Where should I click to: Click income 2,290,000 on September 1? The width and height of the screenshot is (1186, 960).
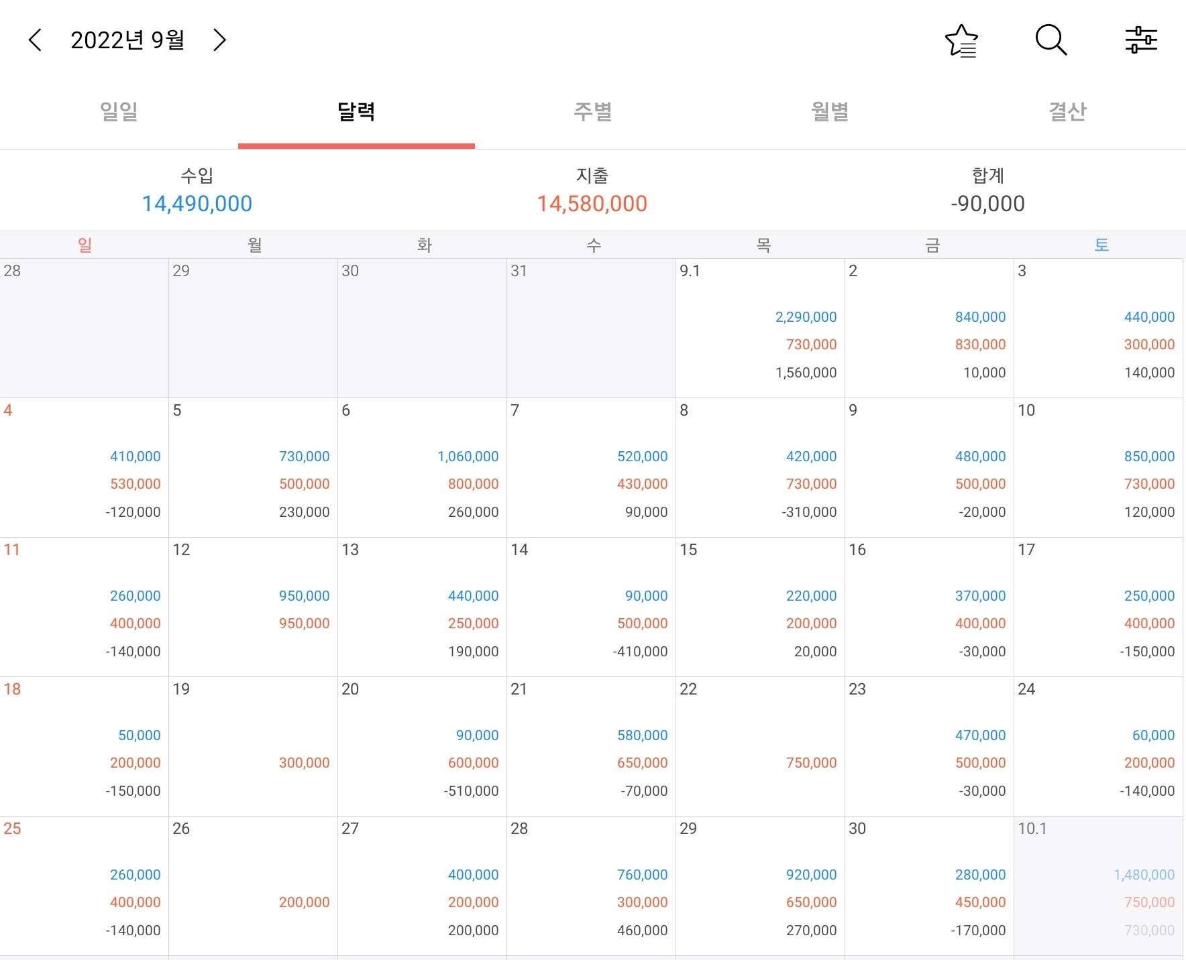[806, 317]
